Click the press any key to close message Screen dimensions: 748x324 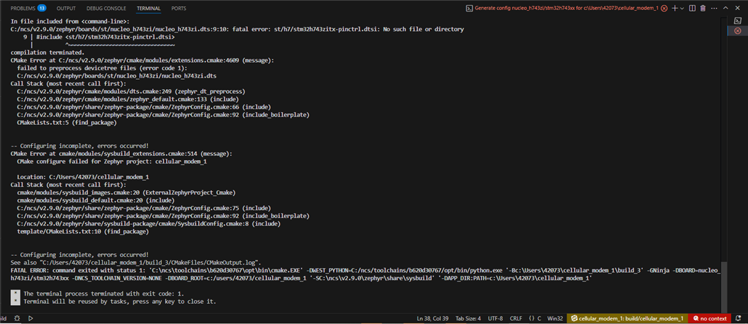119,302
